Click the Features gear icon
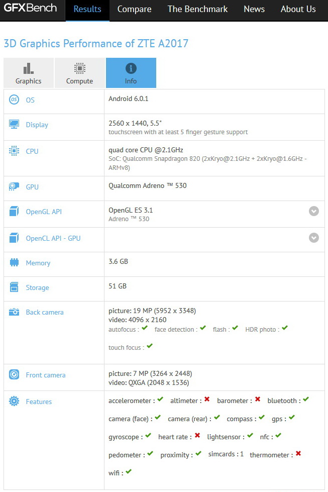328x492 pixels. [x=14, y=402]
